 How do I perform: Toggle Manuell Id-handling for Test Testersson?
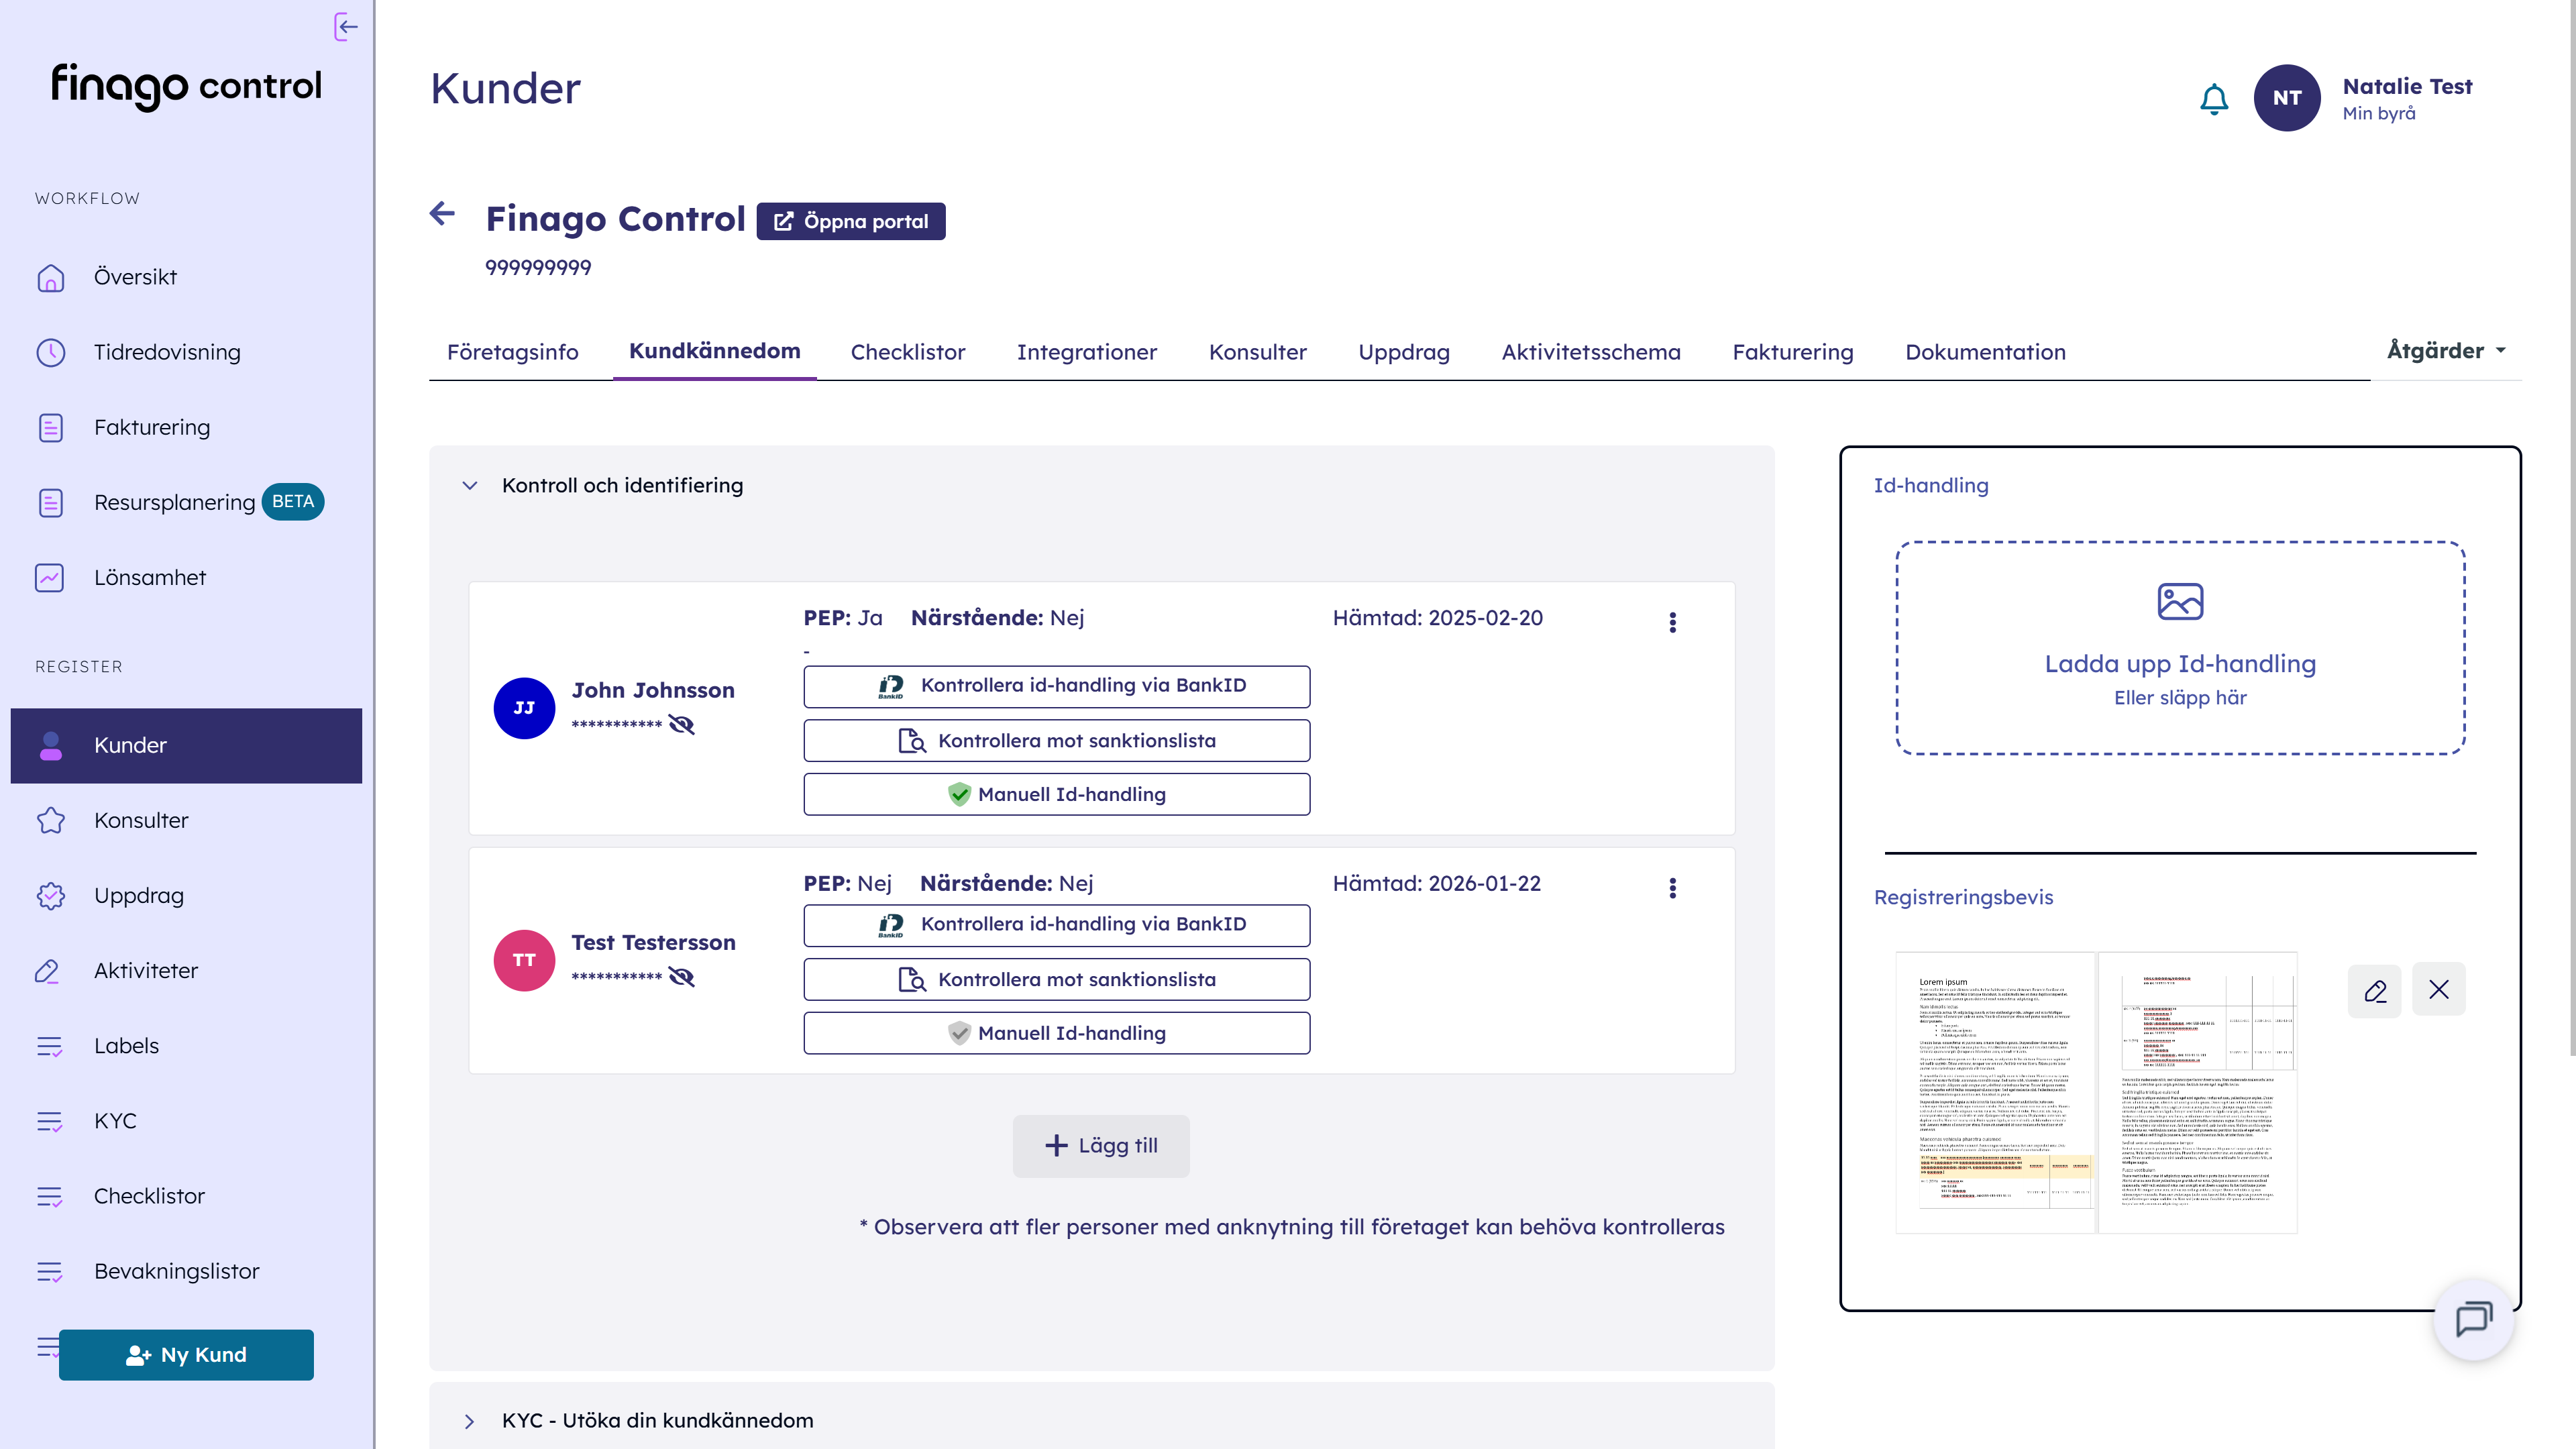(1056, 1033)
